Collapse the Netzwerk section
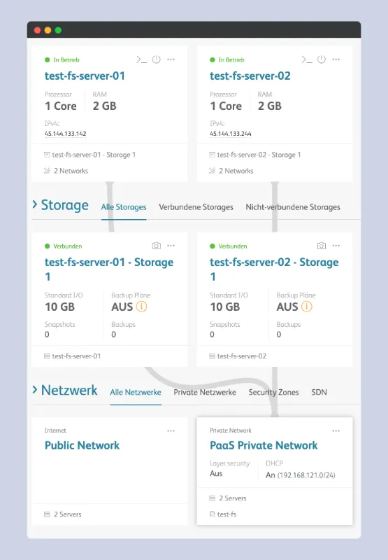388x560 pixels. click(34, 390)
